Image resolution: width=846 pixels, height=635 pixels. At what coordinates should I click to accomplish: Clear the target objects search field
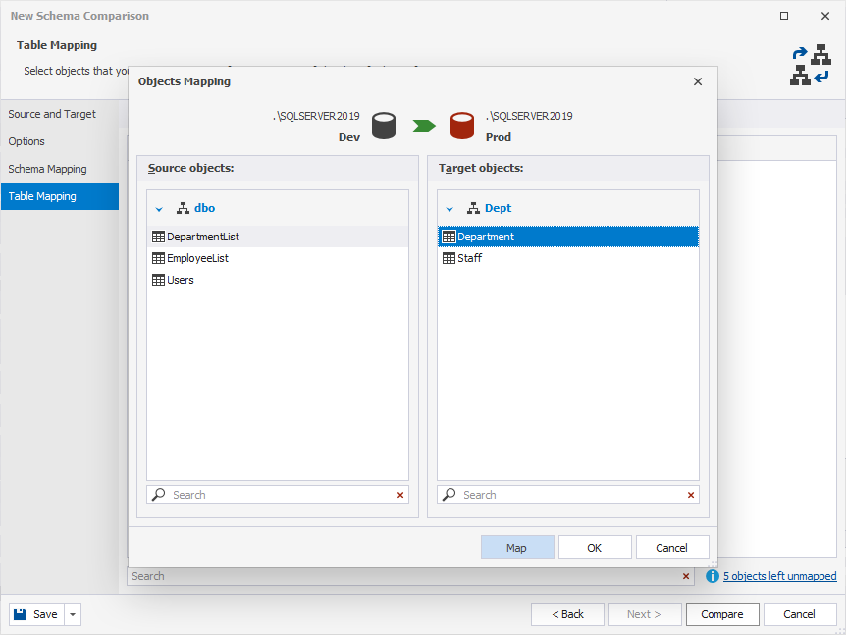(x=691, y=495)
